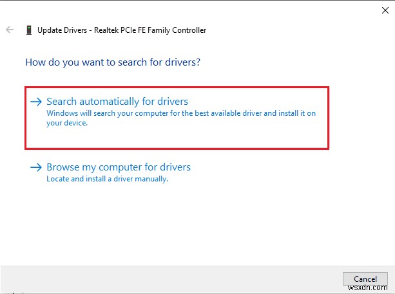
Task: Click 'Locate and install a driver manually' text
Action: point(107,179)
